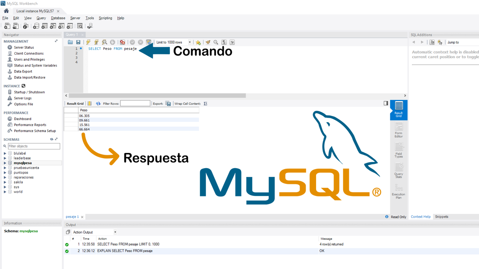Create a new SQL tab icon
This screenshot has height=269, width=479.
click(7, 26)
